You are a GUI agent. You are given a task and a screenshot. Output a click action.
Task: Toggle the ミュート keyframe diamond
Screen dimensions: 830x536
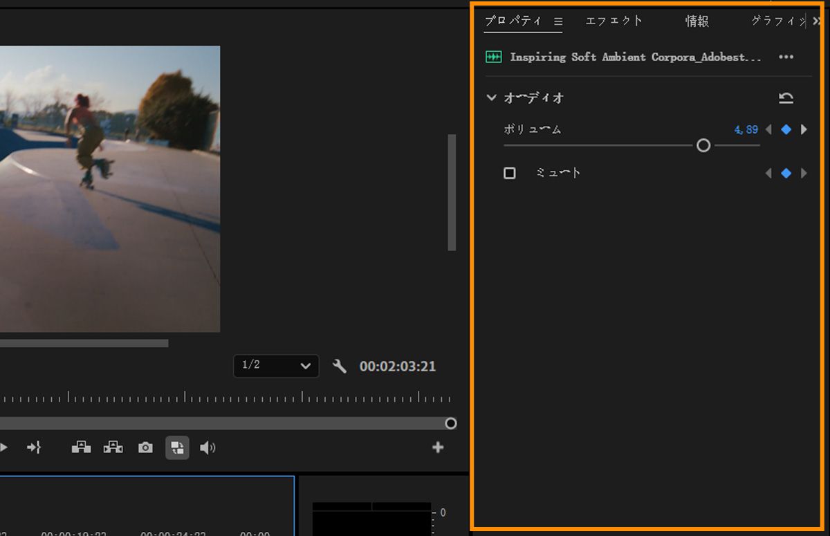[x=786, y=173]
